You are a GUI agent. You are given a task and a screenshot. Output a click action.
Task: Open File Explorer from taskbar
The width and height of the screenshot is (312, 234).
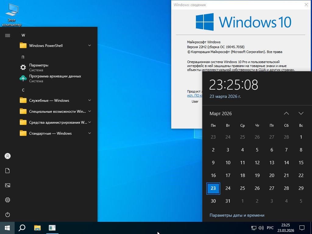click(37, 228)
